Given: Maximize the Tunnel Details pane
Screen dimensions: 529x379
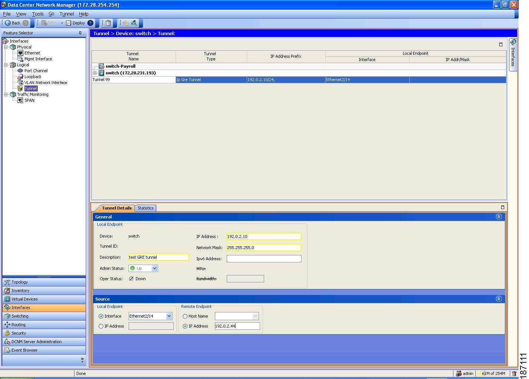Looking at the screenshot, I should coord(502,207).
